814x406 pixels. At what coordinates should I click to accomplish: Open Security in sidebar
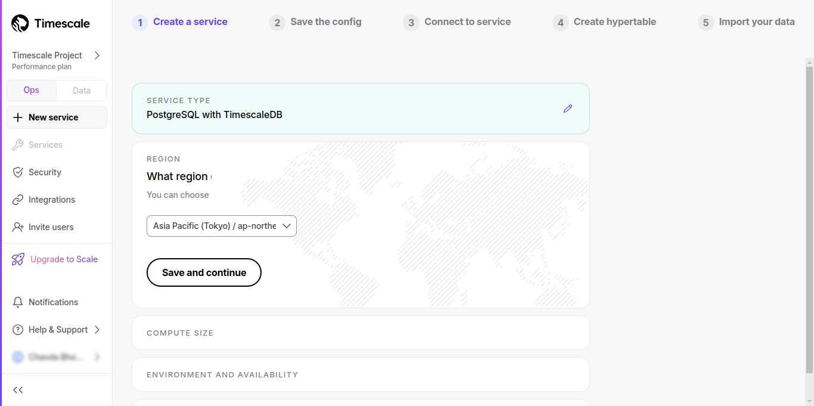pyautogui.click(x=57, y=172)
